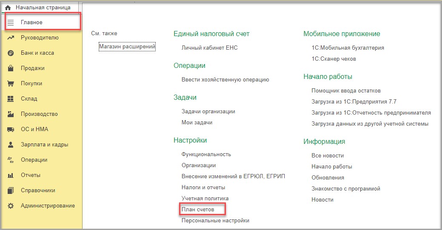This screenshot has width=442, height=230.
Task: Go to Банк и касса section
Action: click(x=37, y=53)
